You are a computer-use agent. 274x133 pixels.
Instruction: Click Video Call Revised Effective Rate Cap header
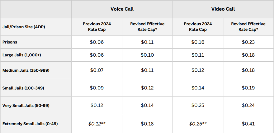point(248,27)
